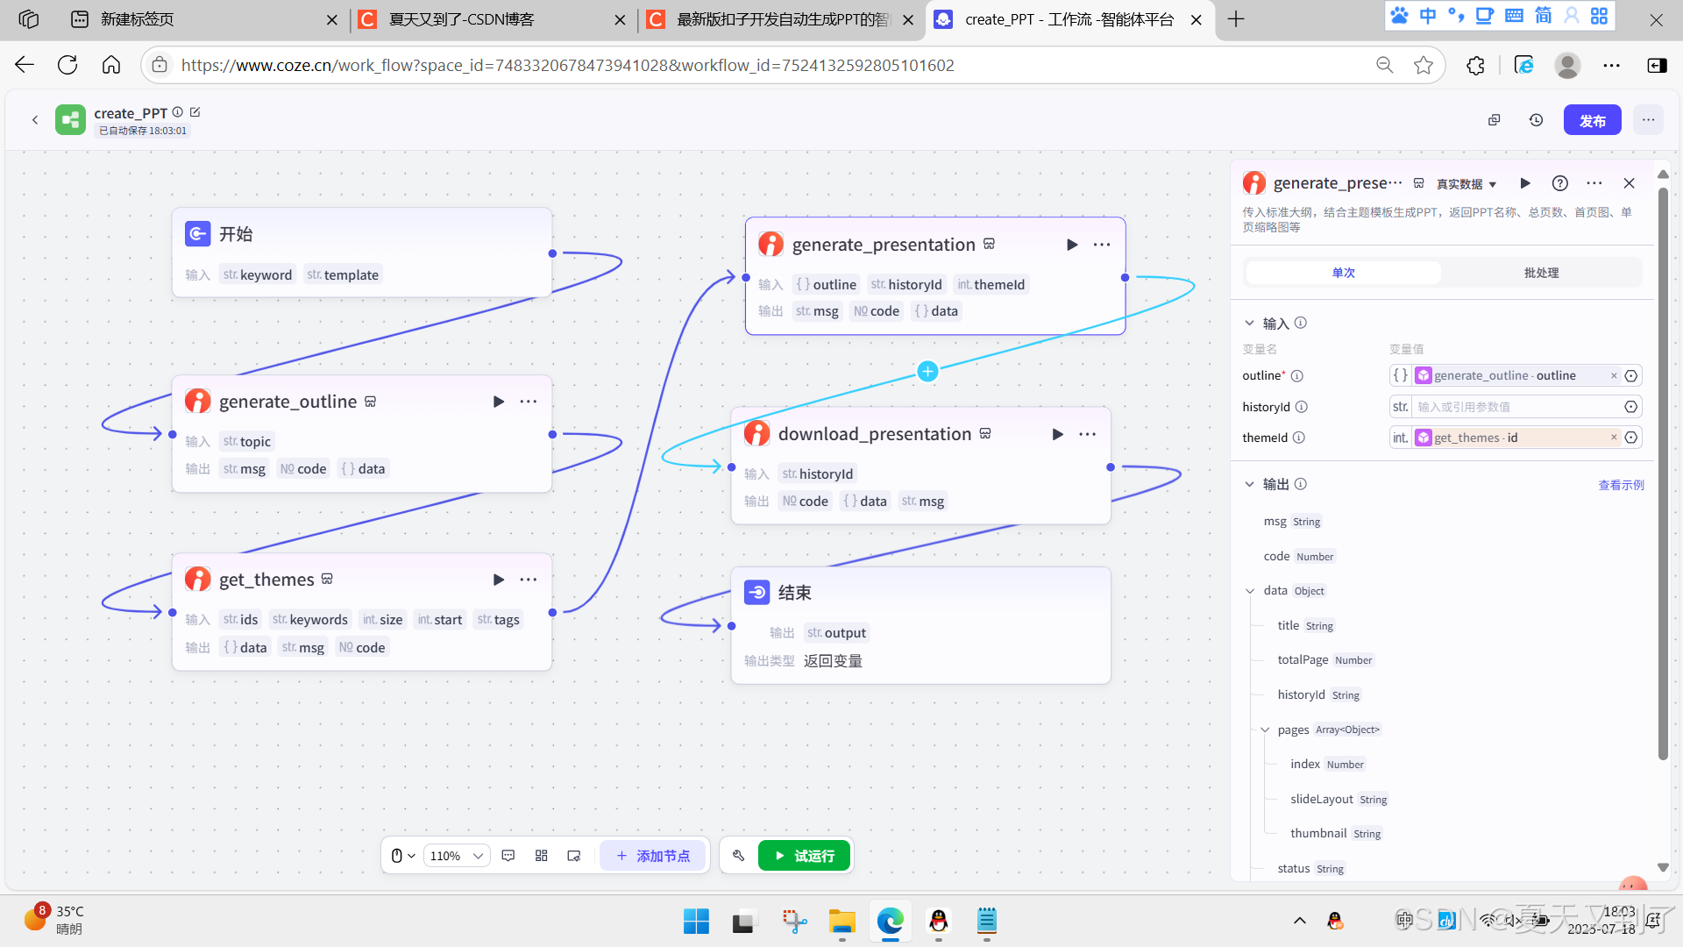
Task: Collapse the pages Array tree item
Action: (1265, 730)
